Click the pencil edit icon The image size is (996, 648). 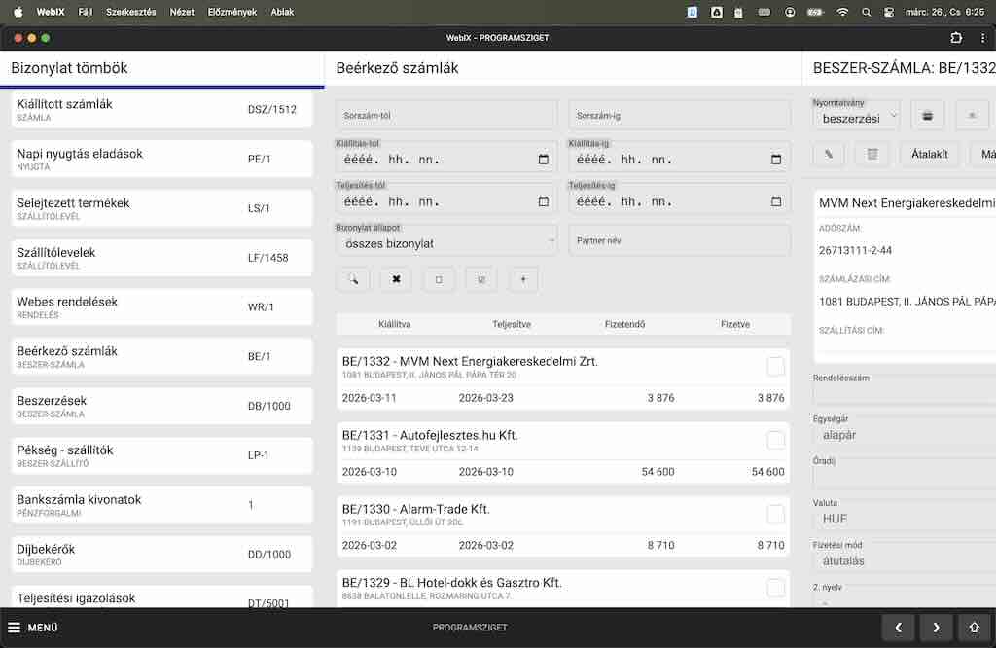(x=829, y=154)
